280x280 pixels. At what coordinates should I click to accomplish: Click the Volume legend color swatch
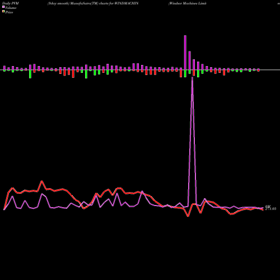pyautogui.click(x=3, y=7)
